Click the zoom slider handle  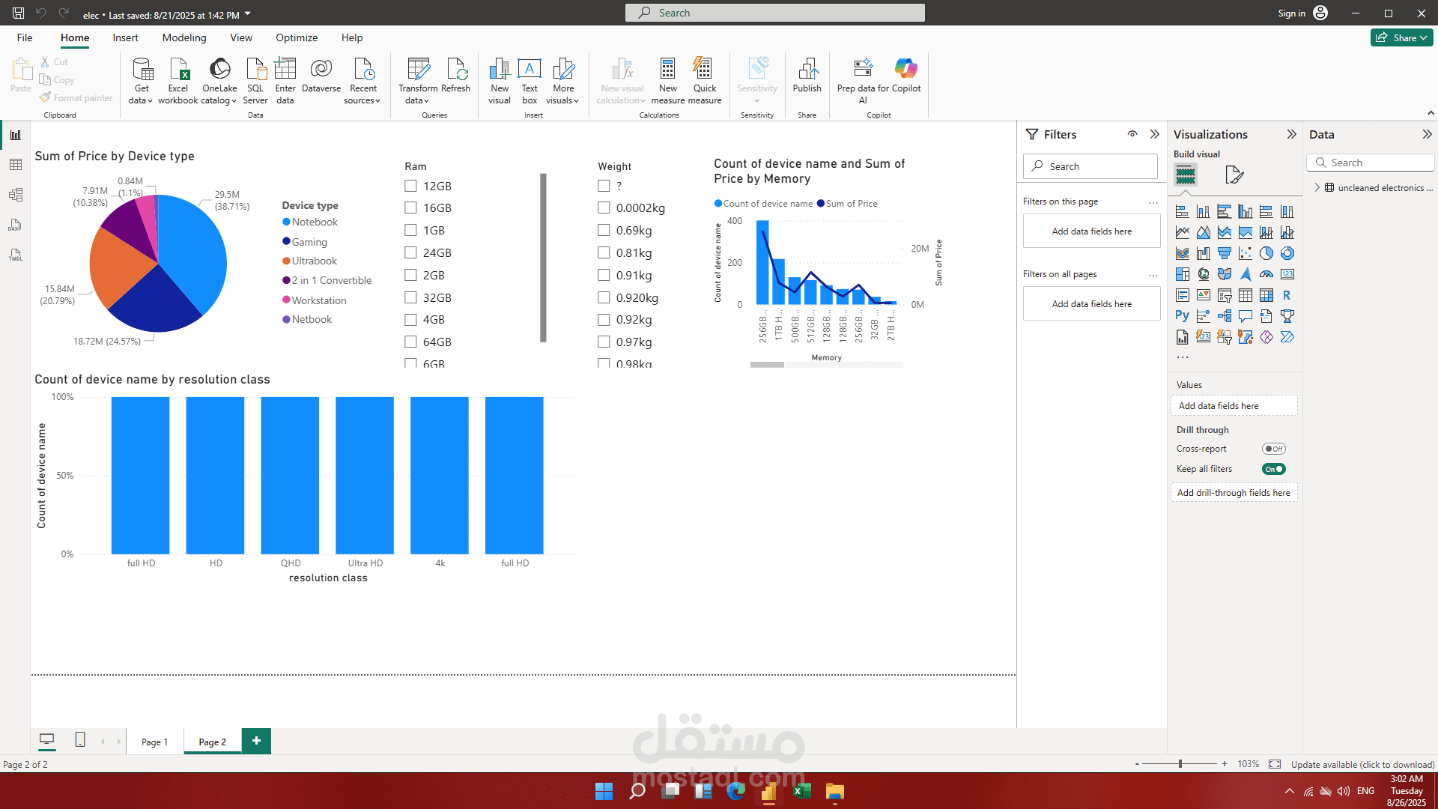pos(1180,764)
